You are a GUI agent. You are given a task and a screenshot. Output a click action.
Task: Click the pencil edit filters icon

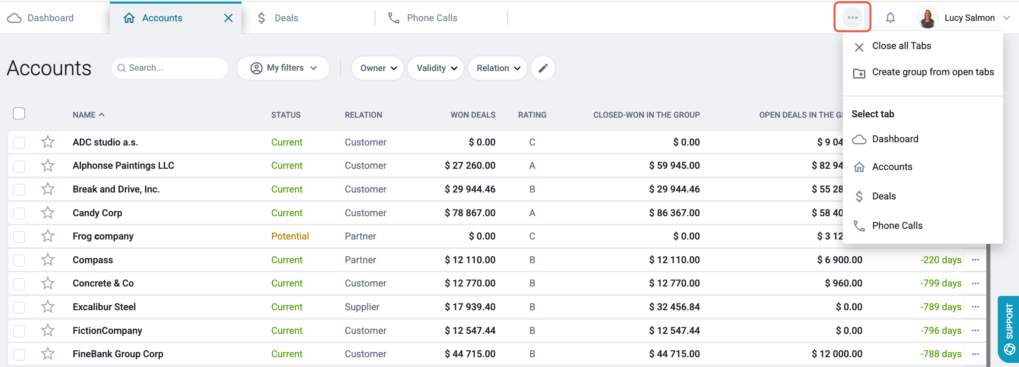tap(543, 68)
